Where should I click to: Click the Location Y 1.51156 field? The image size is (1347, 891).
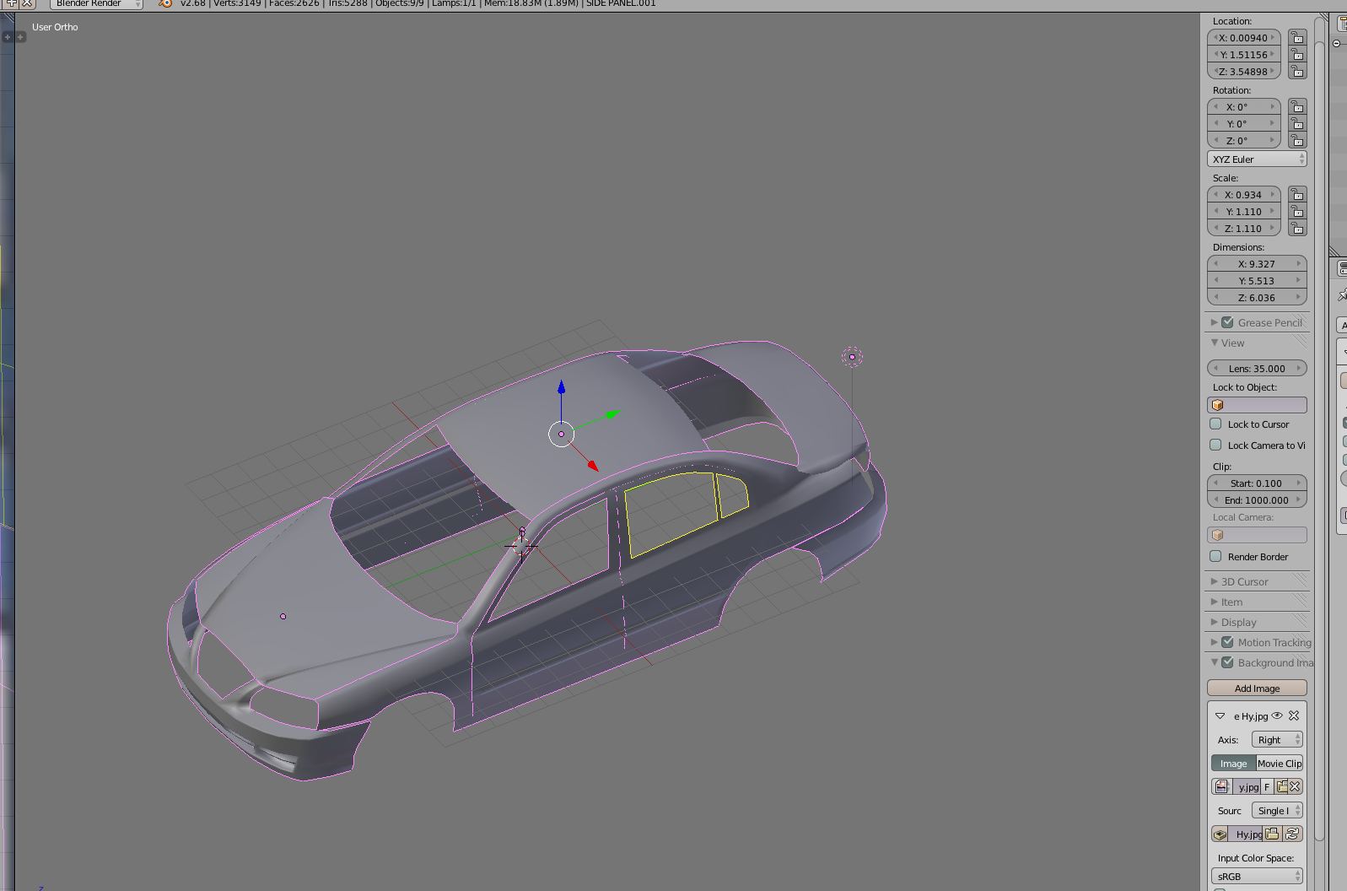(1244, 55)
